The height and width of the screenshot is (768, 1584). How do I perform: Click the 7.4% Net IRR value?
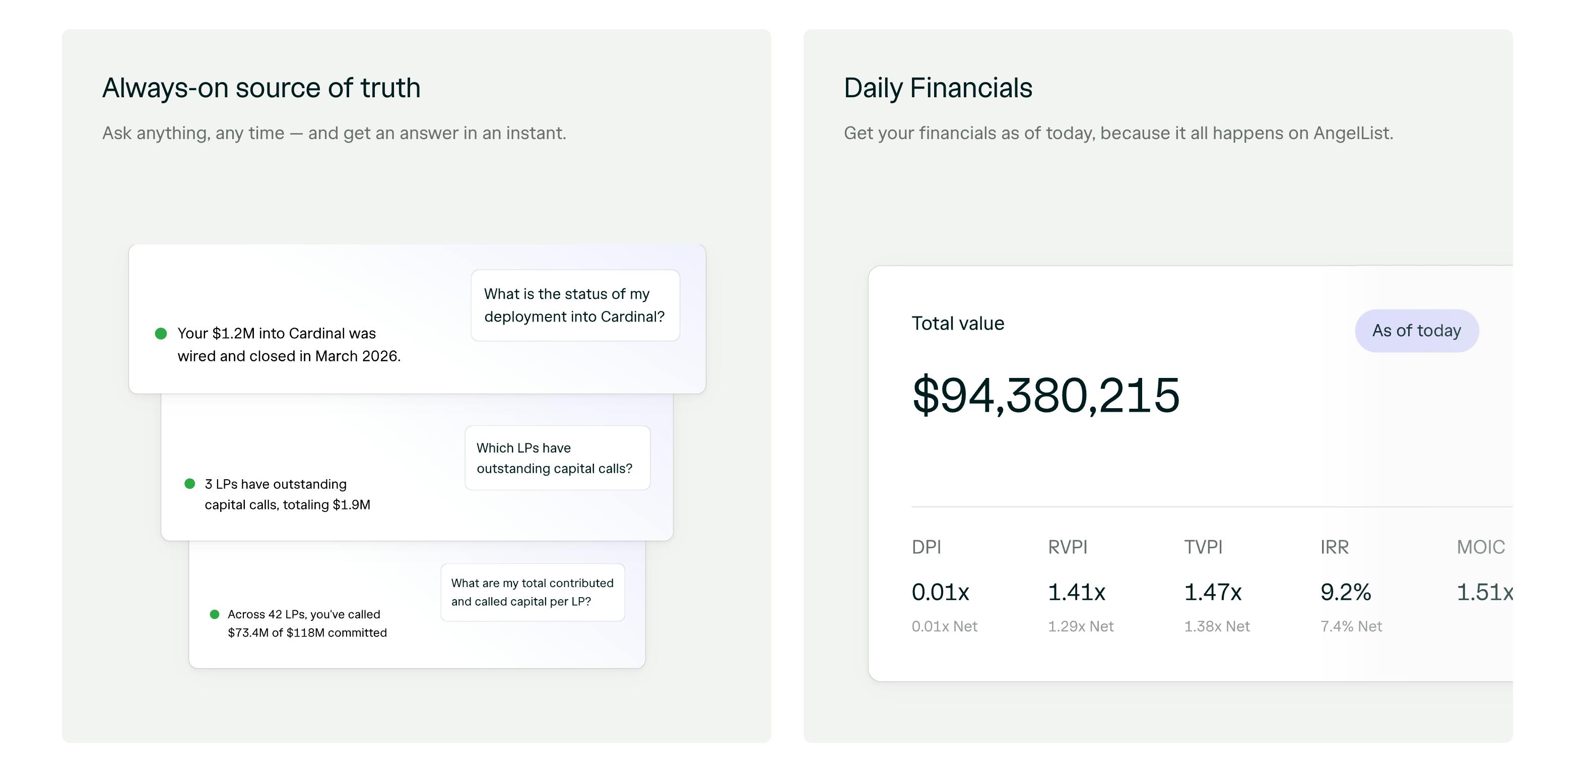pyautogui.click(x=1351, y=626)
